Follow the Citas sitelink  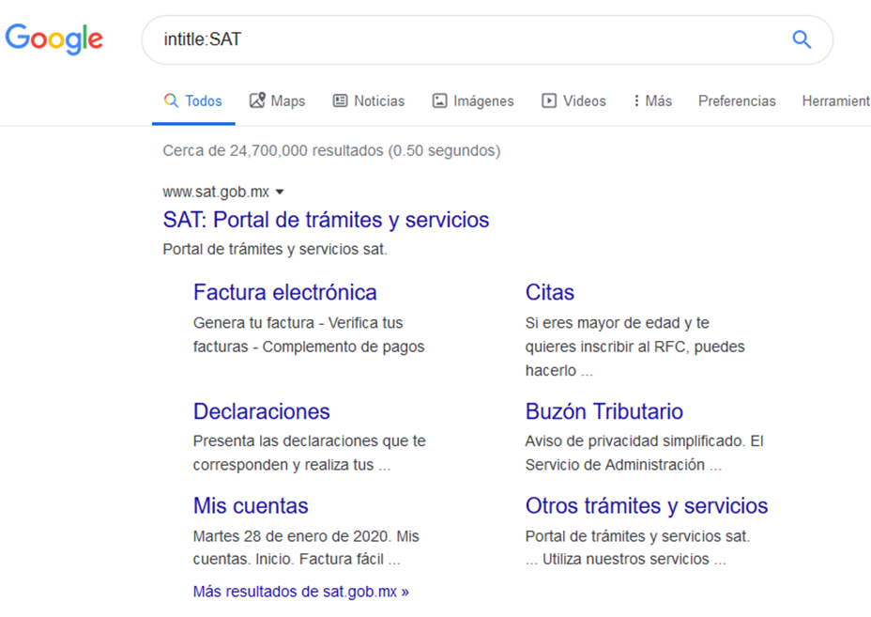549,292
